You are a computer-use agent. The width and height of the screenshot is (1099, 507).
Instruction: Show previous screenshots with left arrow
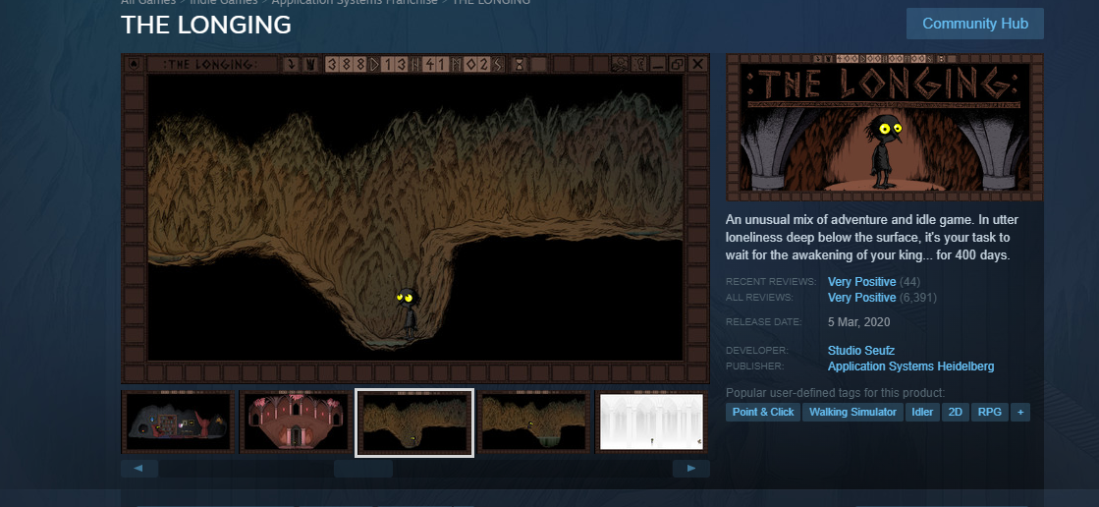pyautogui.click(x=139, y=469)
